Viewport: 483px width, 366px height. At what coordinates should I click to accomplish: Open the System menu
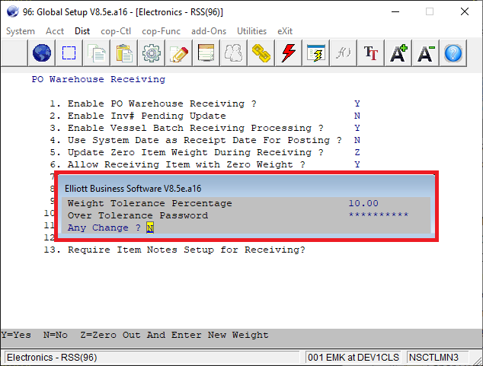[21, 31]
